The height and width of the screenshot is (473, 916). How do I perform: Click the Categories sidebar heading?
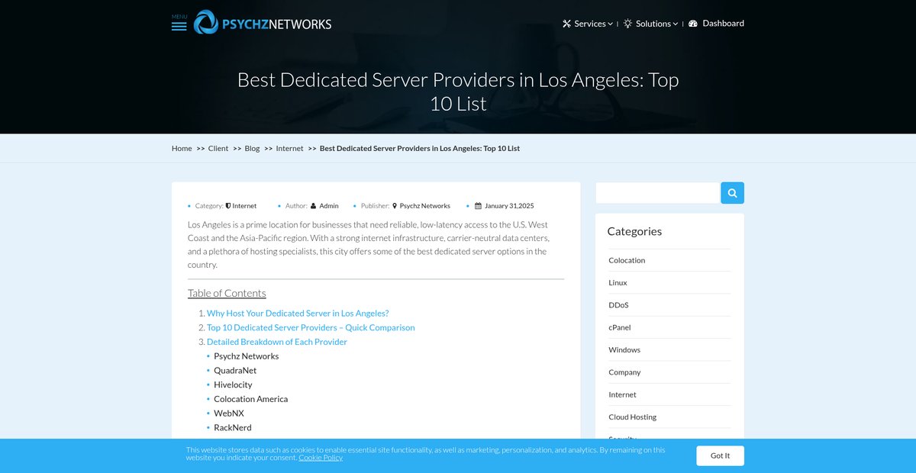click(x=634, y=231)
